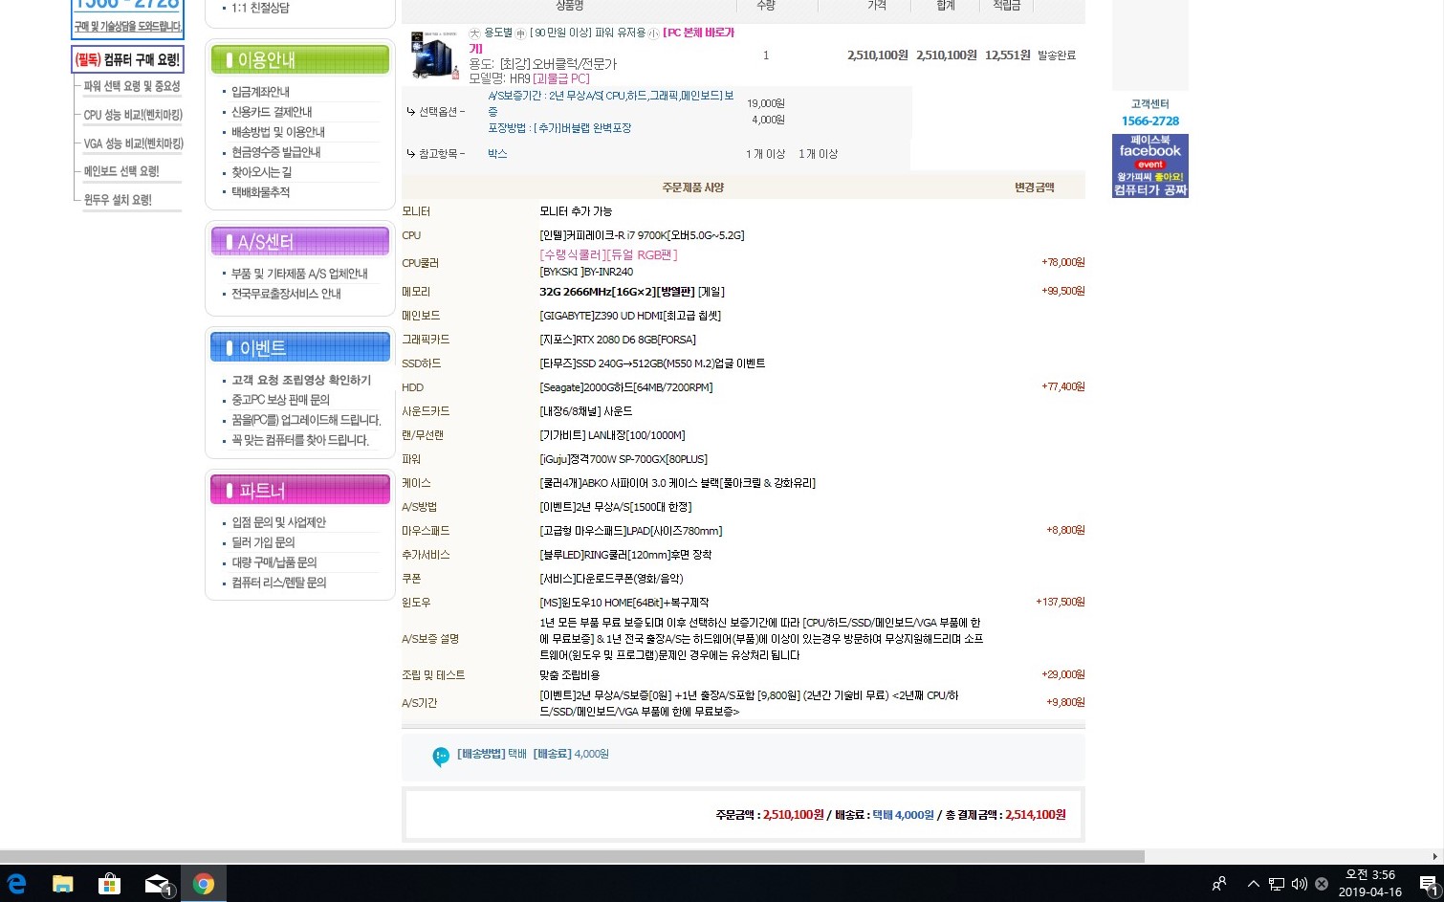Open 배송방법 및 이용안내 link
Screen dimensions: 1444x902
click(x=278, y=132)
